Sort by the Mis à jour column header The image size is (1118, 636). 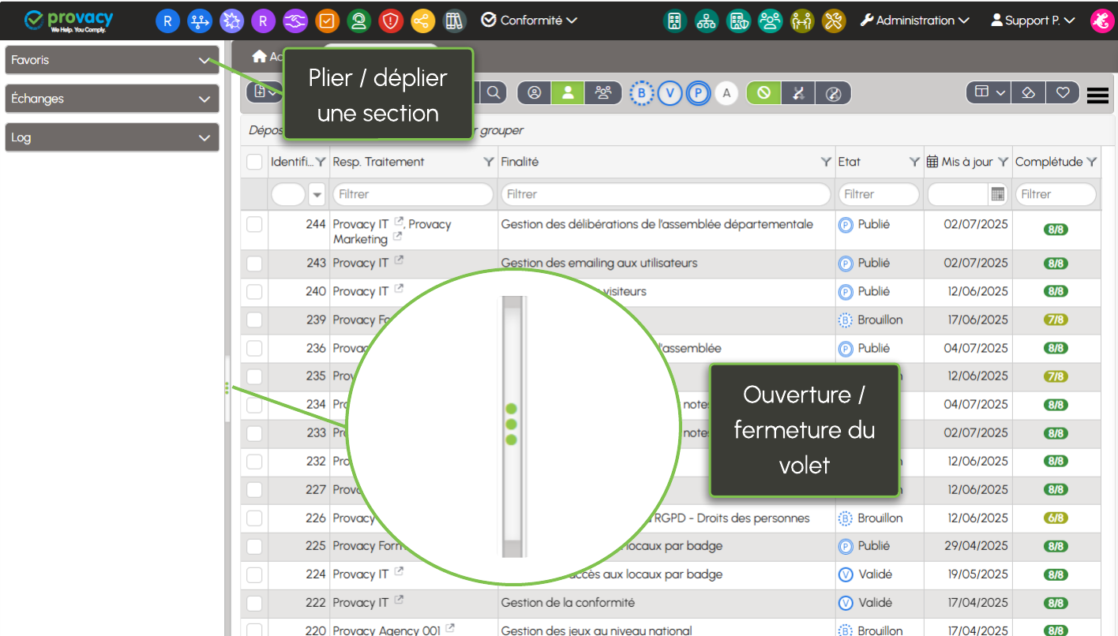pos(967,162)
